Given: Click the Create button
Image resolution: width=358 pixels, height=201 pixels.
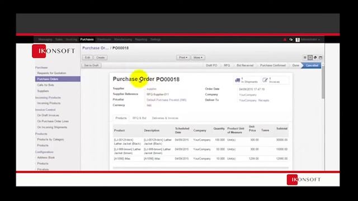Looking at the screenshot, I should (100, 58).
